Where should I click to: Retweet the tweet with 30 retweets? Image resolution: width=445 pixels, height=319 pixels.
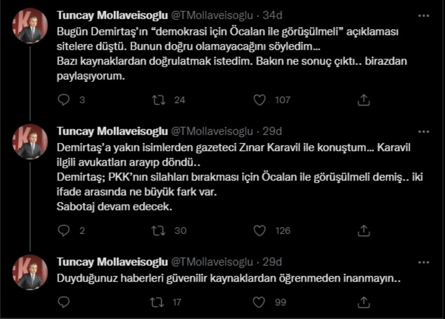pos(159,231)
